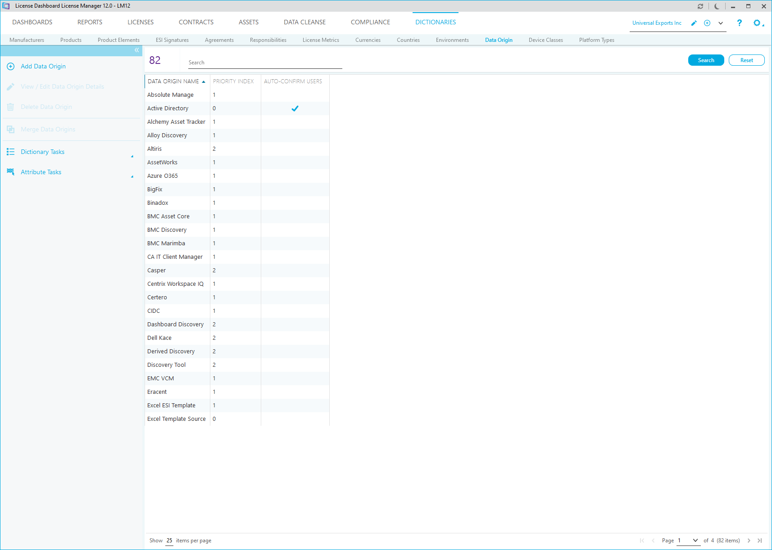Select the Alchemy Asset Tracker row

point(237,122)
